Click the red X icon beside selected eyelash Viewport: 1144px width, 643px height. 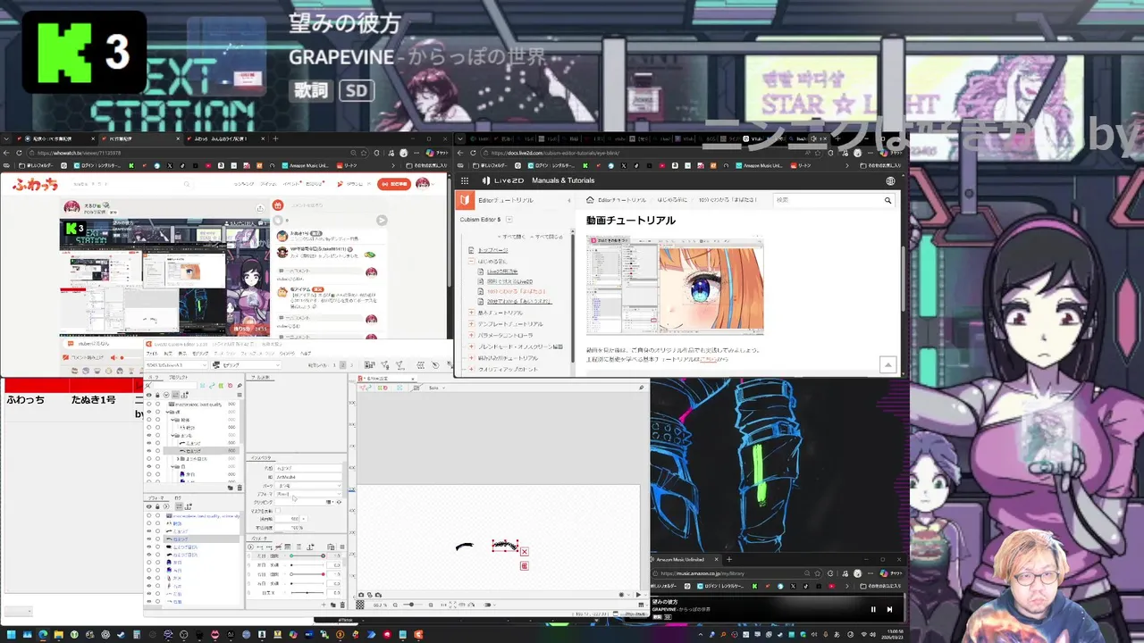[525, 552]
